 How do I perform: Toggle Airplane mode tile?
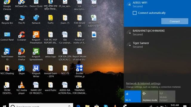[150, 96]
